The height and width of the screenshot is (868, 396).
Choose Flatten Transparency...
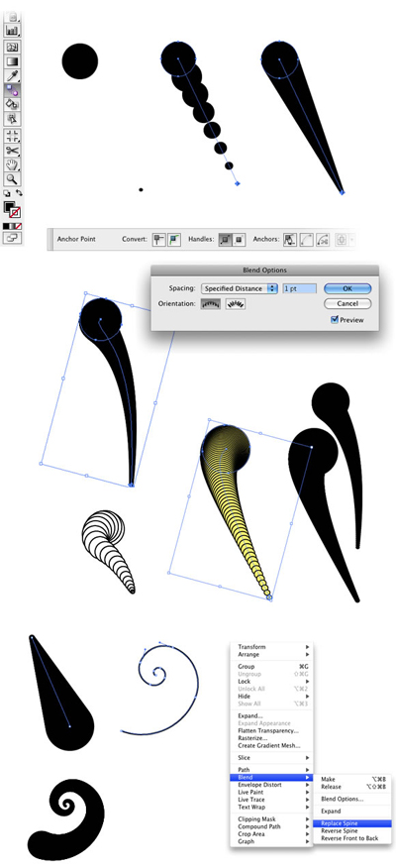(271, 730)
